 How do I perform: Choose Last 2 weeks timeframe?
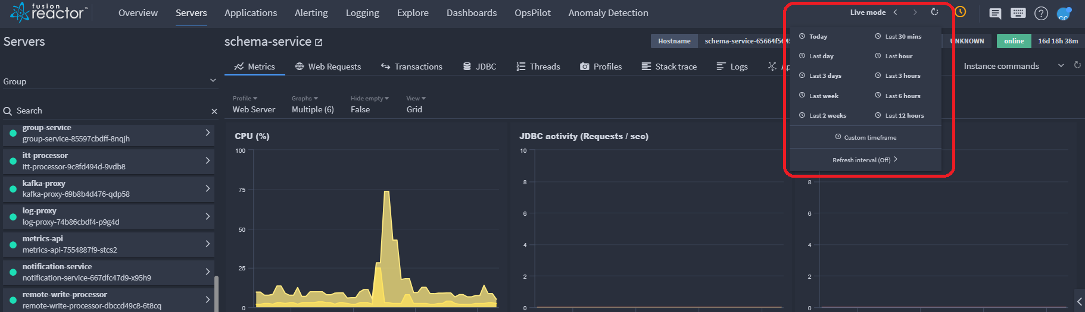823,115
